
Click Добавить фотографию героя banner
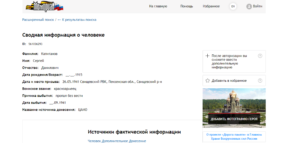coord(234,108)
